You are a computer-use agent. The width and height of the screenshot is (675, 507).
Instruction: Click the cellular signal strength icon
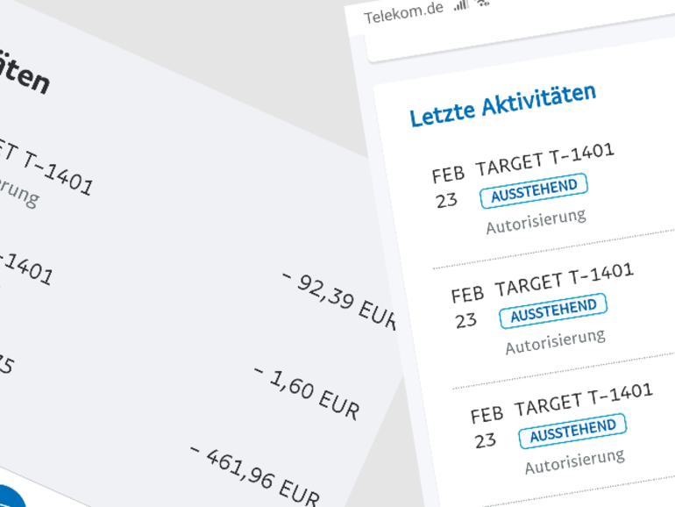461,6
